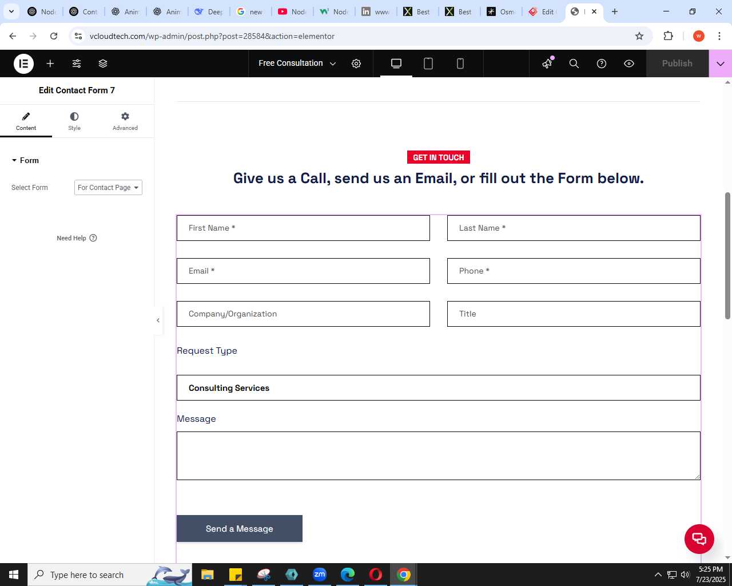The height and width of the screenshot is (586, 732).
Task: Open Chrome profile avatar
Action: click(699, 36)
